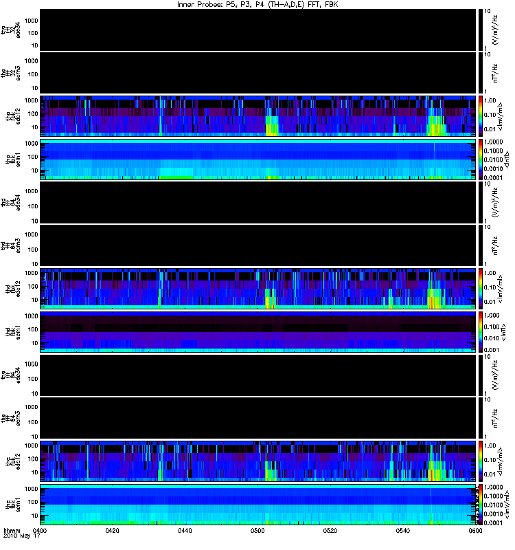Click the 0440 time tick label
The width and height of the screenshot is (515, 550).
185,530
